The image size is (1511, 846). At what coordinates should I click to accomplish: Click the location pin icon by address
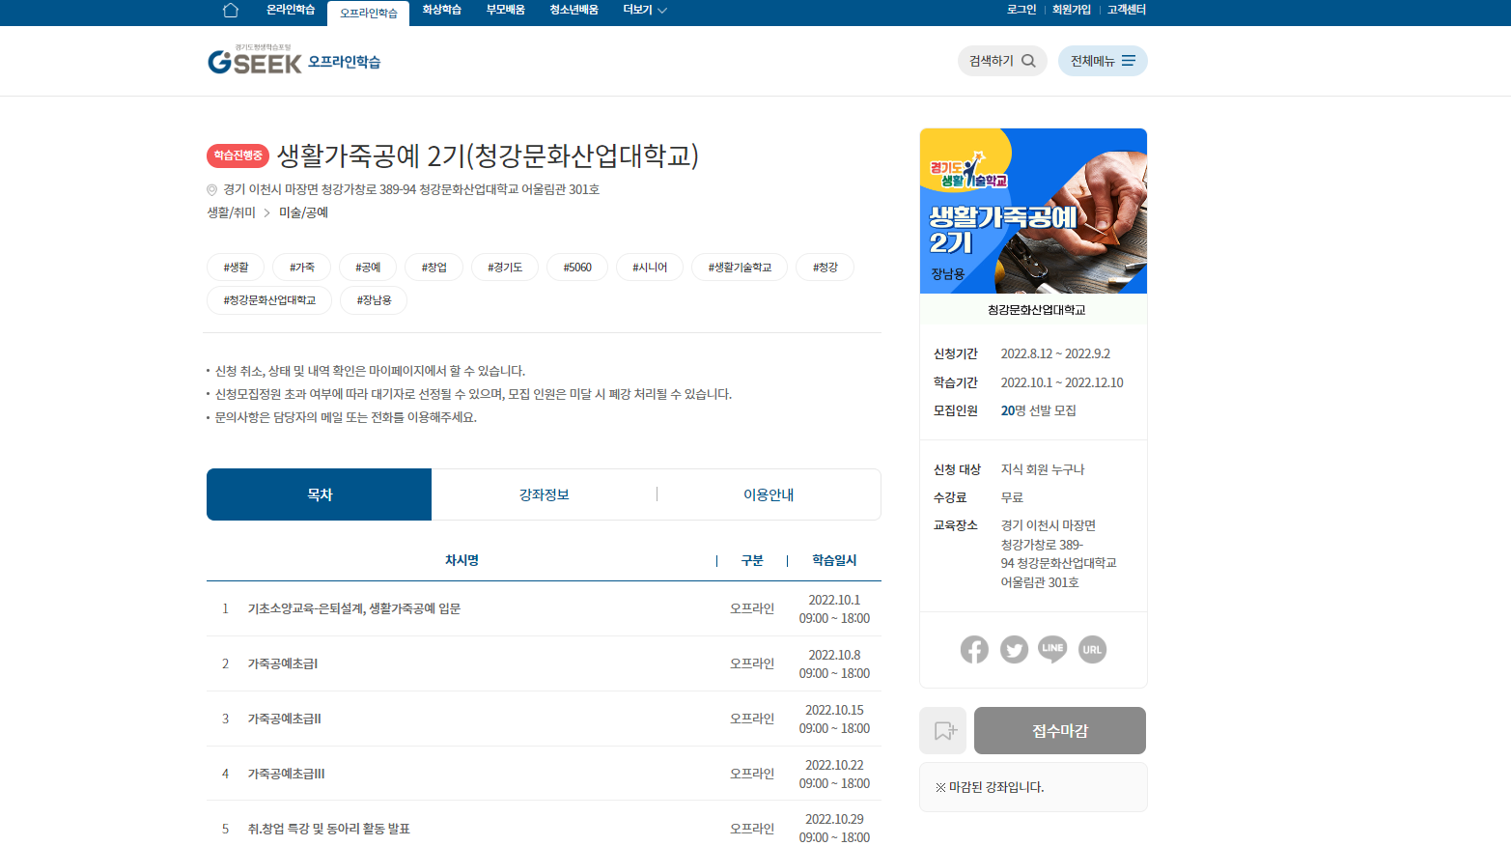[212, 189]
